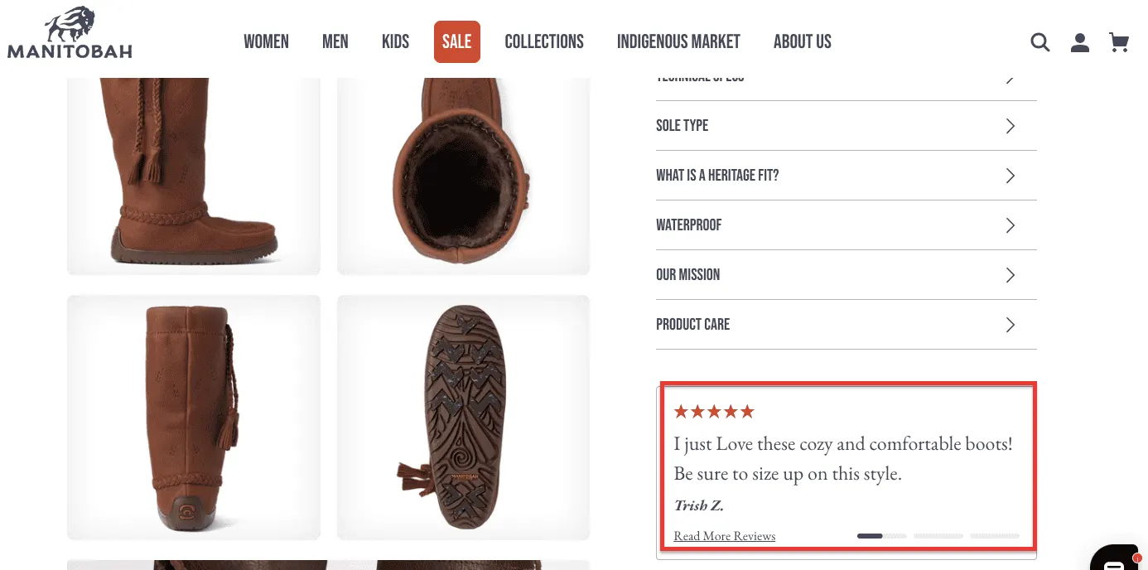Click the Read More Reviews link
The height and width of the screenshot is (570, 1148).
tap(724, 535)
